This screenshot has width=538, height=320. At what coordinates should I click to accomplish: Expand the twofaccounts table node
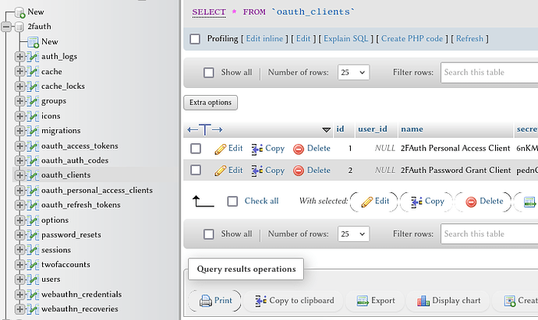point(20,265)
